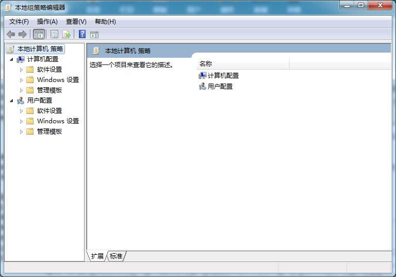Click the 用户配置 user icon in tree
Image resolution: width=396 pixels, height=277 pixels.
[x=21, y=101]
